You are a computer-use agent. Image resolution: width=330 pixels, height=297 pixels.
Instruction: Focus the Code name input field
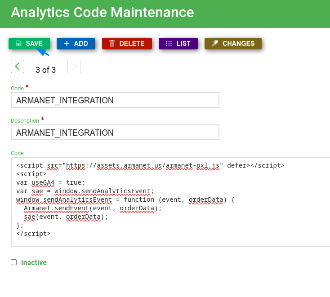click(x=115, y=100)
